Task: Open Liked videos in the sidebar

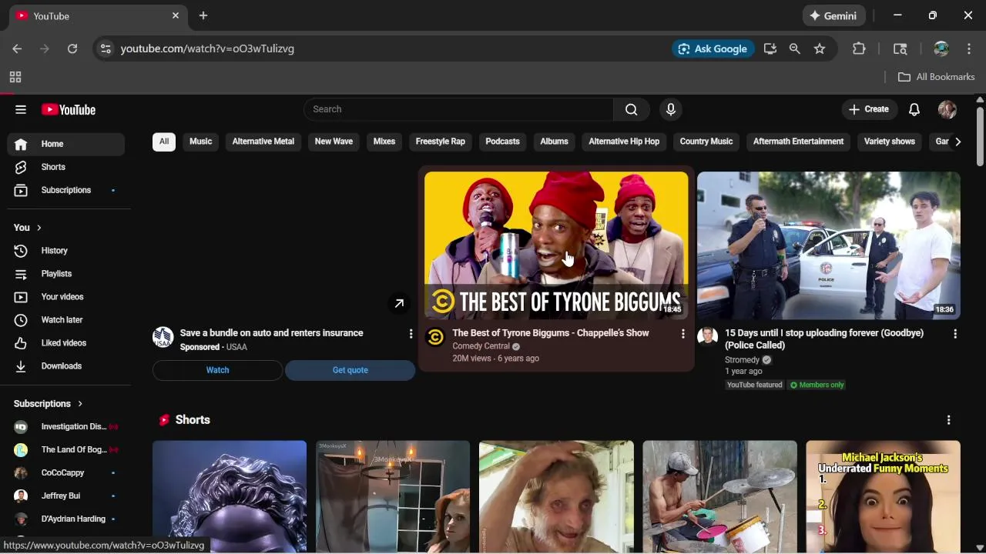Action: (66, 343)
